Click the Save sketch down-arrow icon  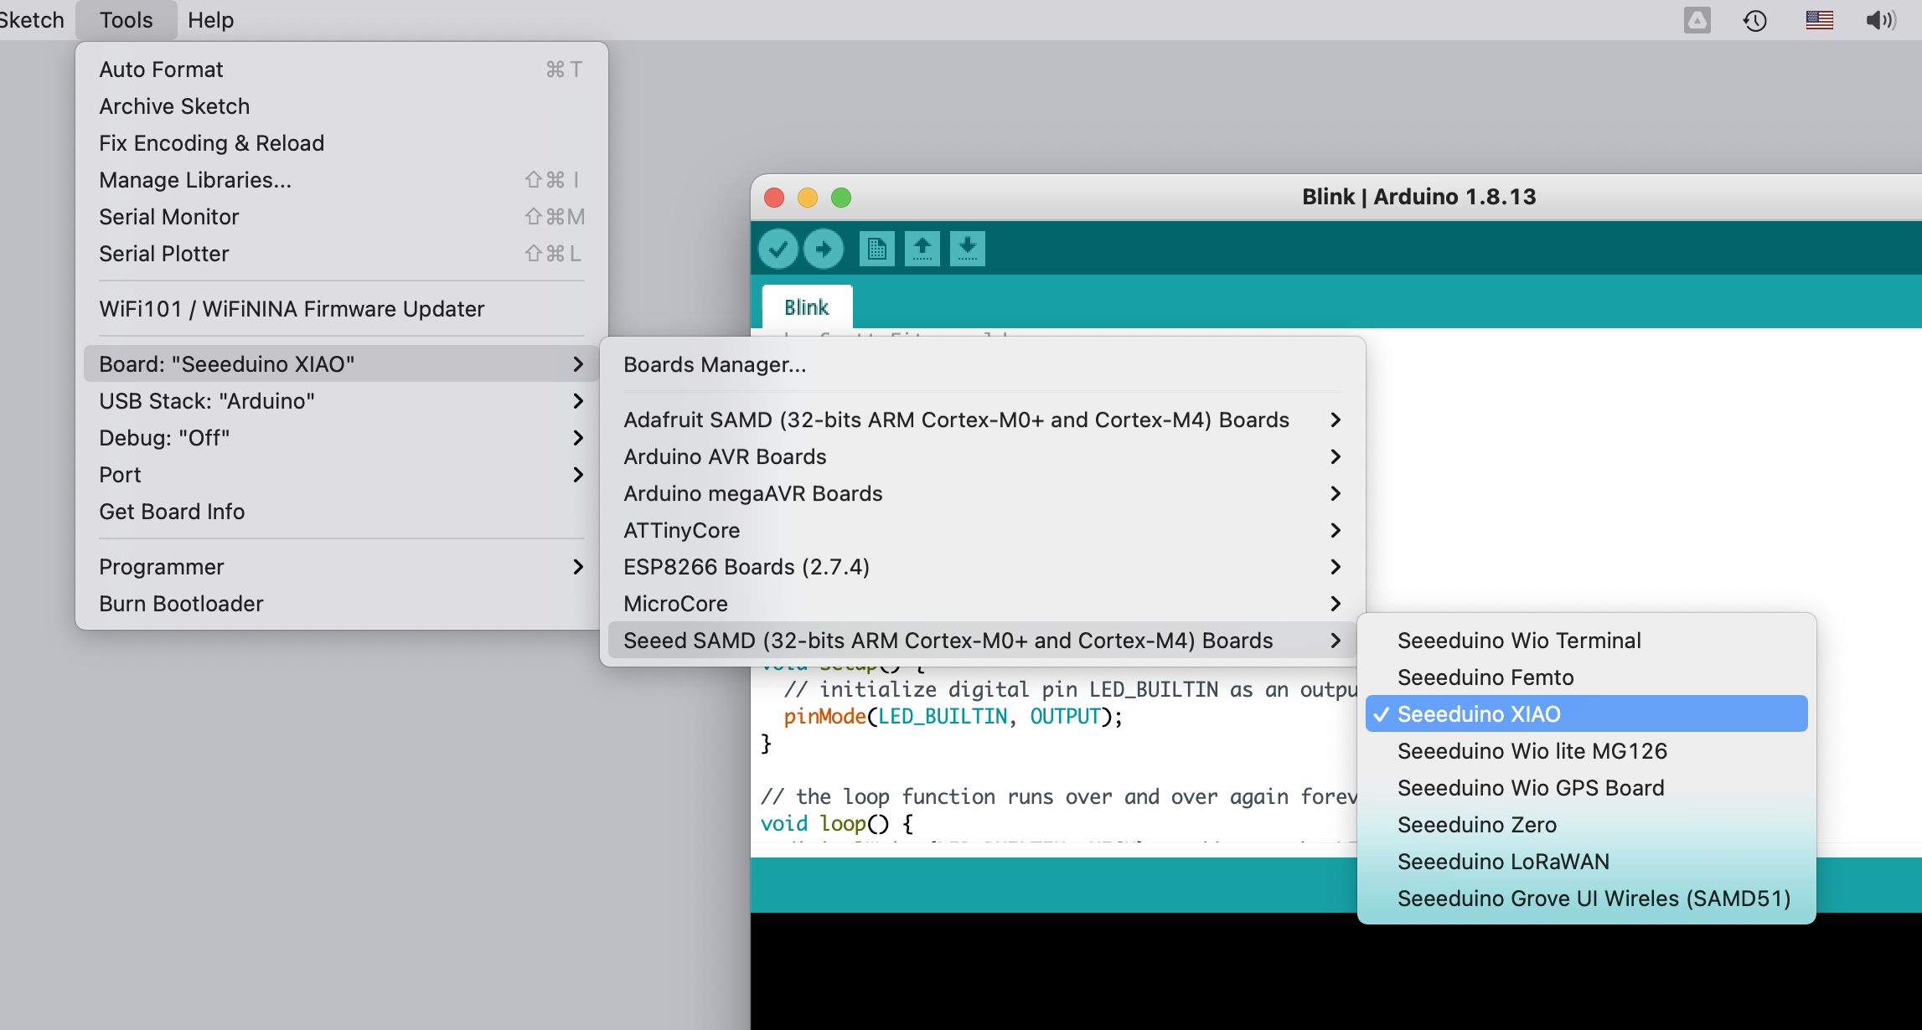[967, 249]
